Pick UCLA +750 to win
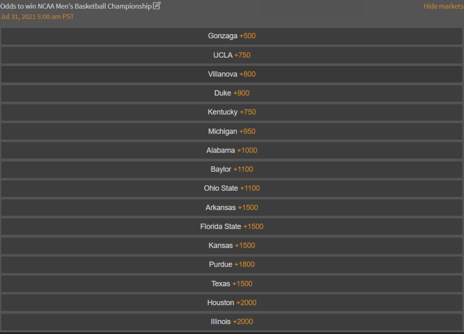 pos(232,55)
